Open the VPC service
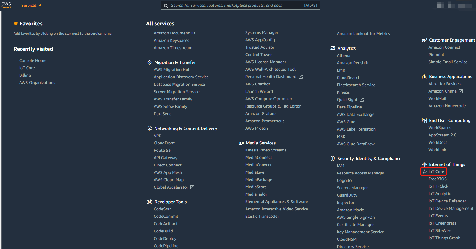The image size is (476, 249). [x=158, y=136]
